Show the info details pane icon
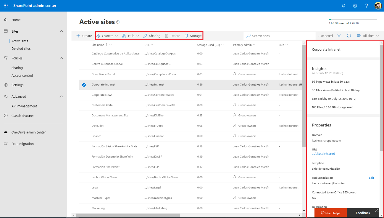Viewport: 384px width, 218px height. point(349,36)
